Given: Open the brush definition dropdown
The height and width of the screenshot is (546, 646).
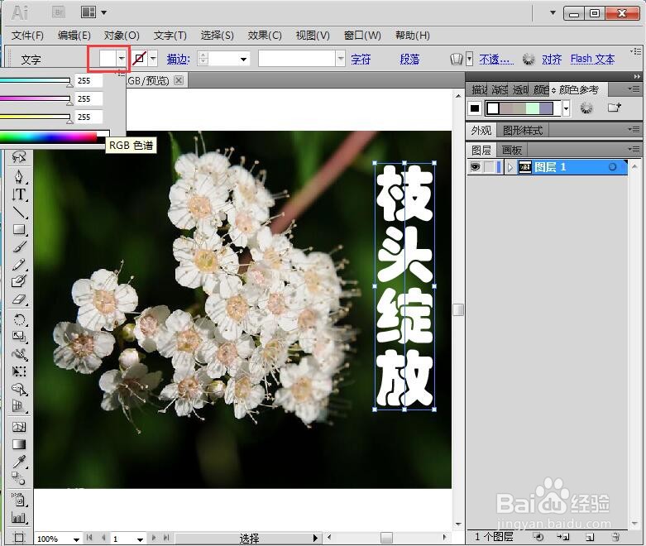Looking at the screenshot, I should pyautogui.click(x=340, y=59).
